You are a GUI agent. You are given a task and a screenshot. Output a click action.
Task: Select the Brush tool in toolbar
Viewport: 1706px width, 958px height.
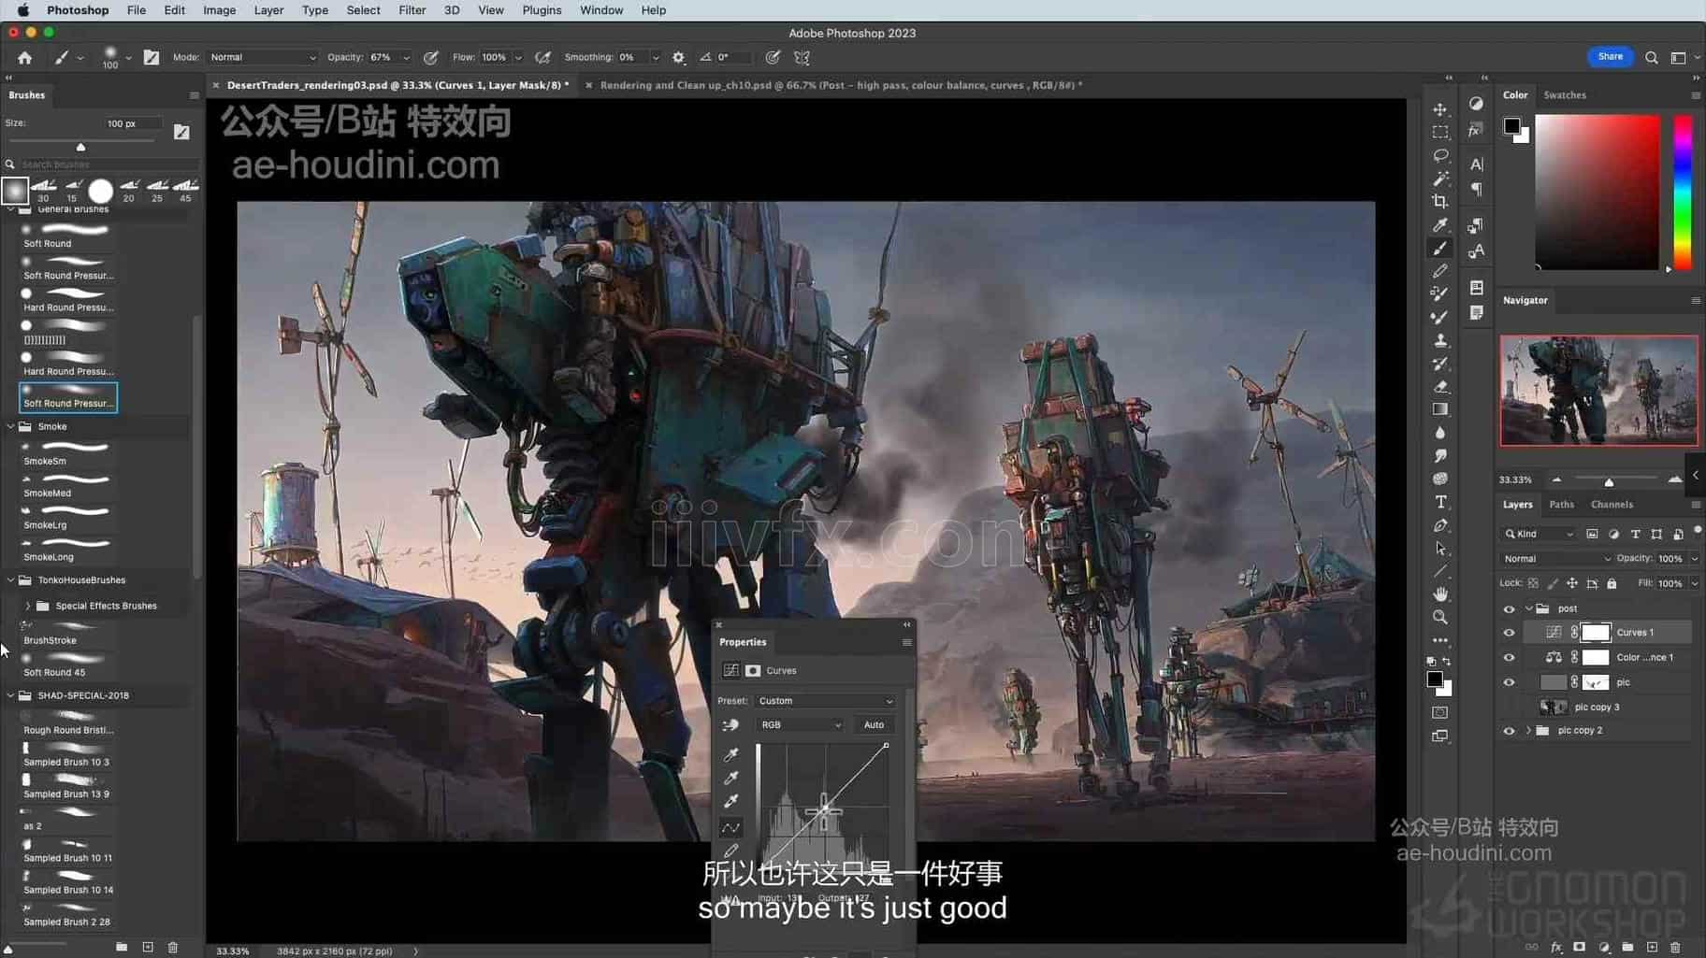pos(1440,248)
